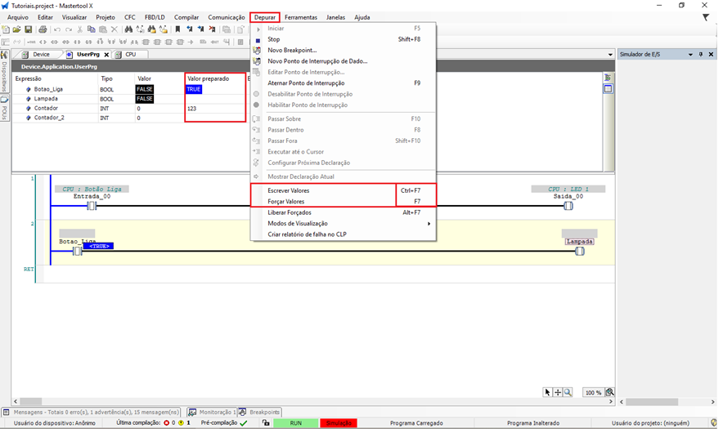Viewport: 723px width, 442px height.
Task: Click the Print icon in the toolbar
Action: tap(43, 29)
